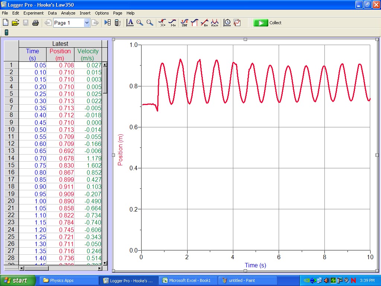Click the Zoom In magnifier icon
The width and height of the screenshot is (381, 286).
[x=140, y=23]
